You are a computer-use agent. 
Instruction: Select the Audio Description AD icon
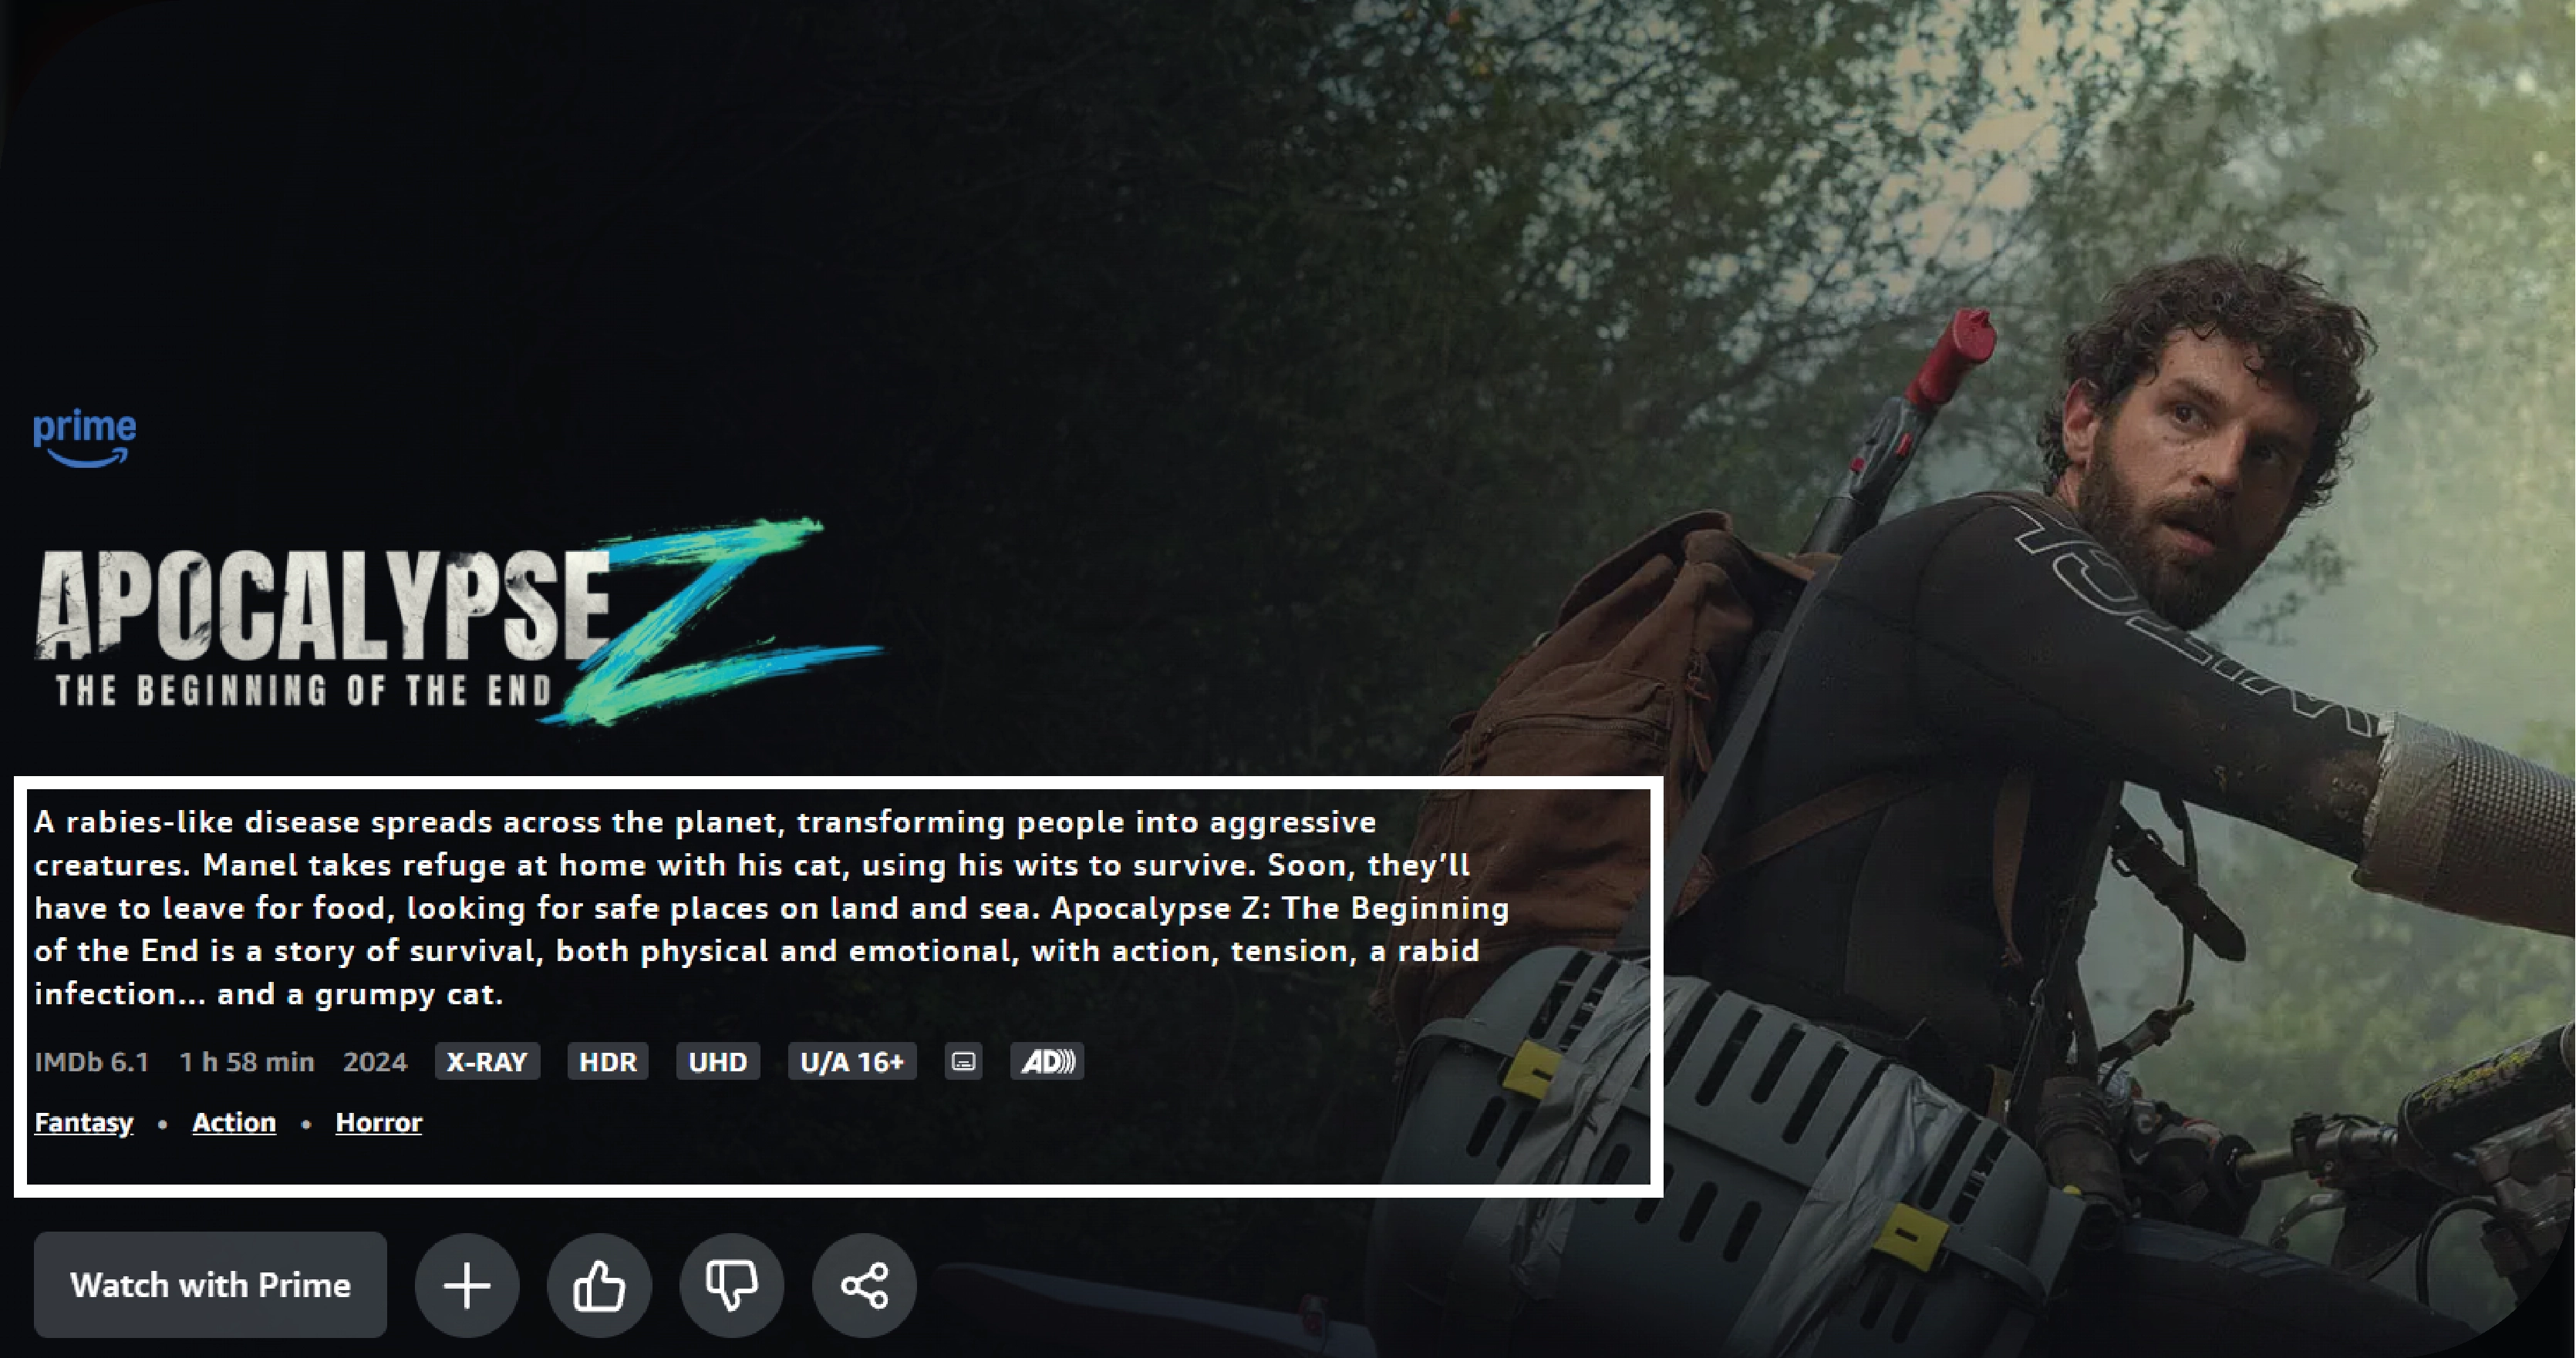point(1046,1062)
